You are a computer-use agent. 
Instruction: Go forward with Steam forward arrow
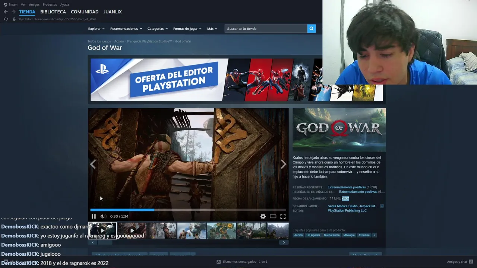coord(13,12)
